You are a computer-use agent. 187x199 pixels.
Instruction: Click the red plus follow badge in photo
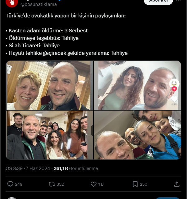click(x=174, y=89)
